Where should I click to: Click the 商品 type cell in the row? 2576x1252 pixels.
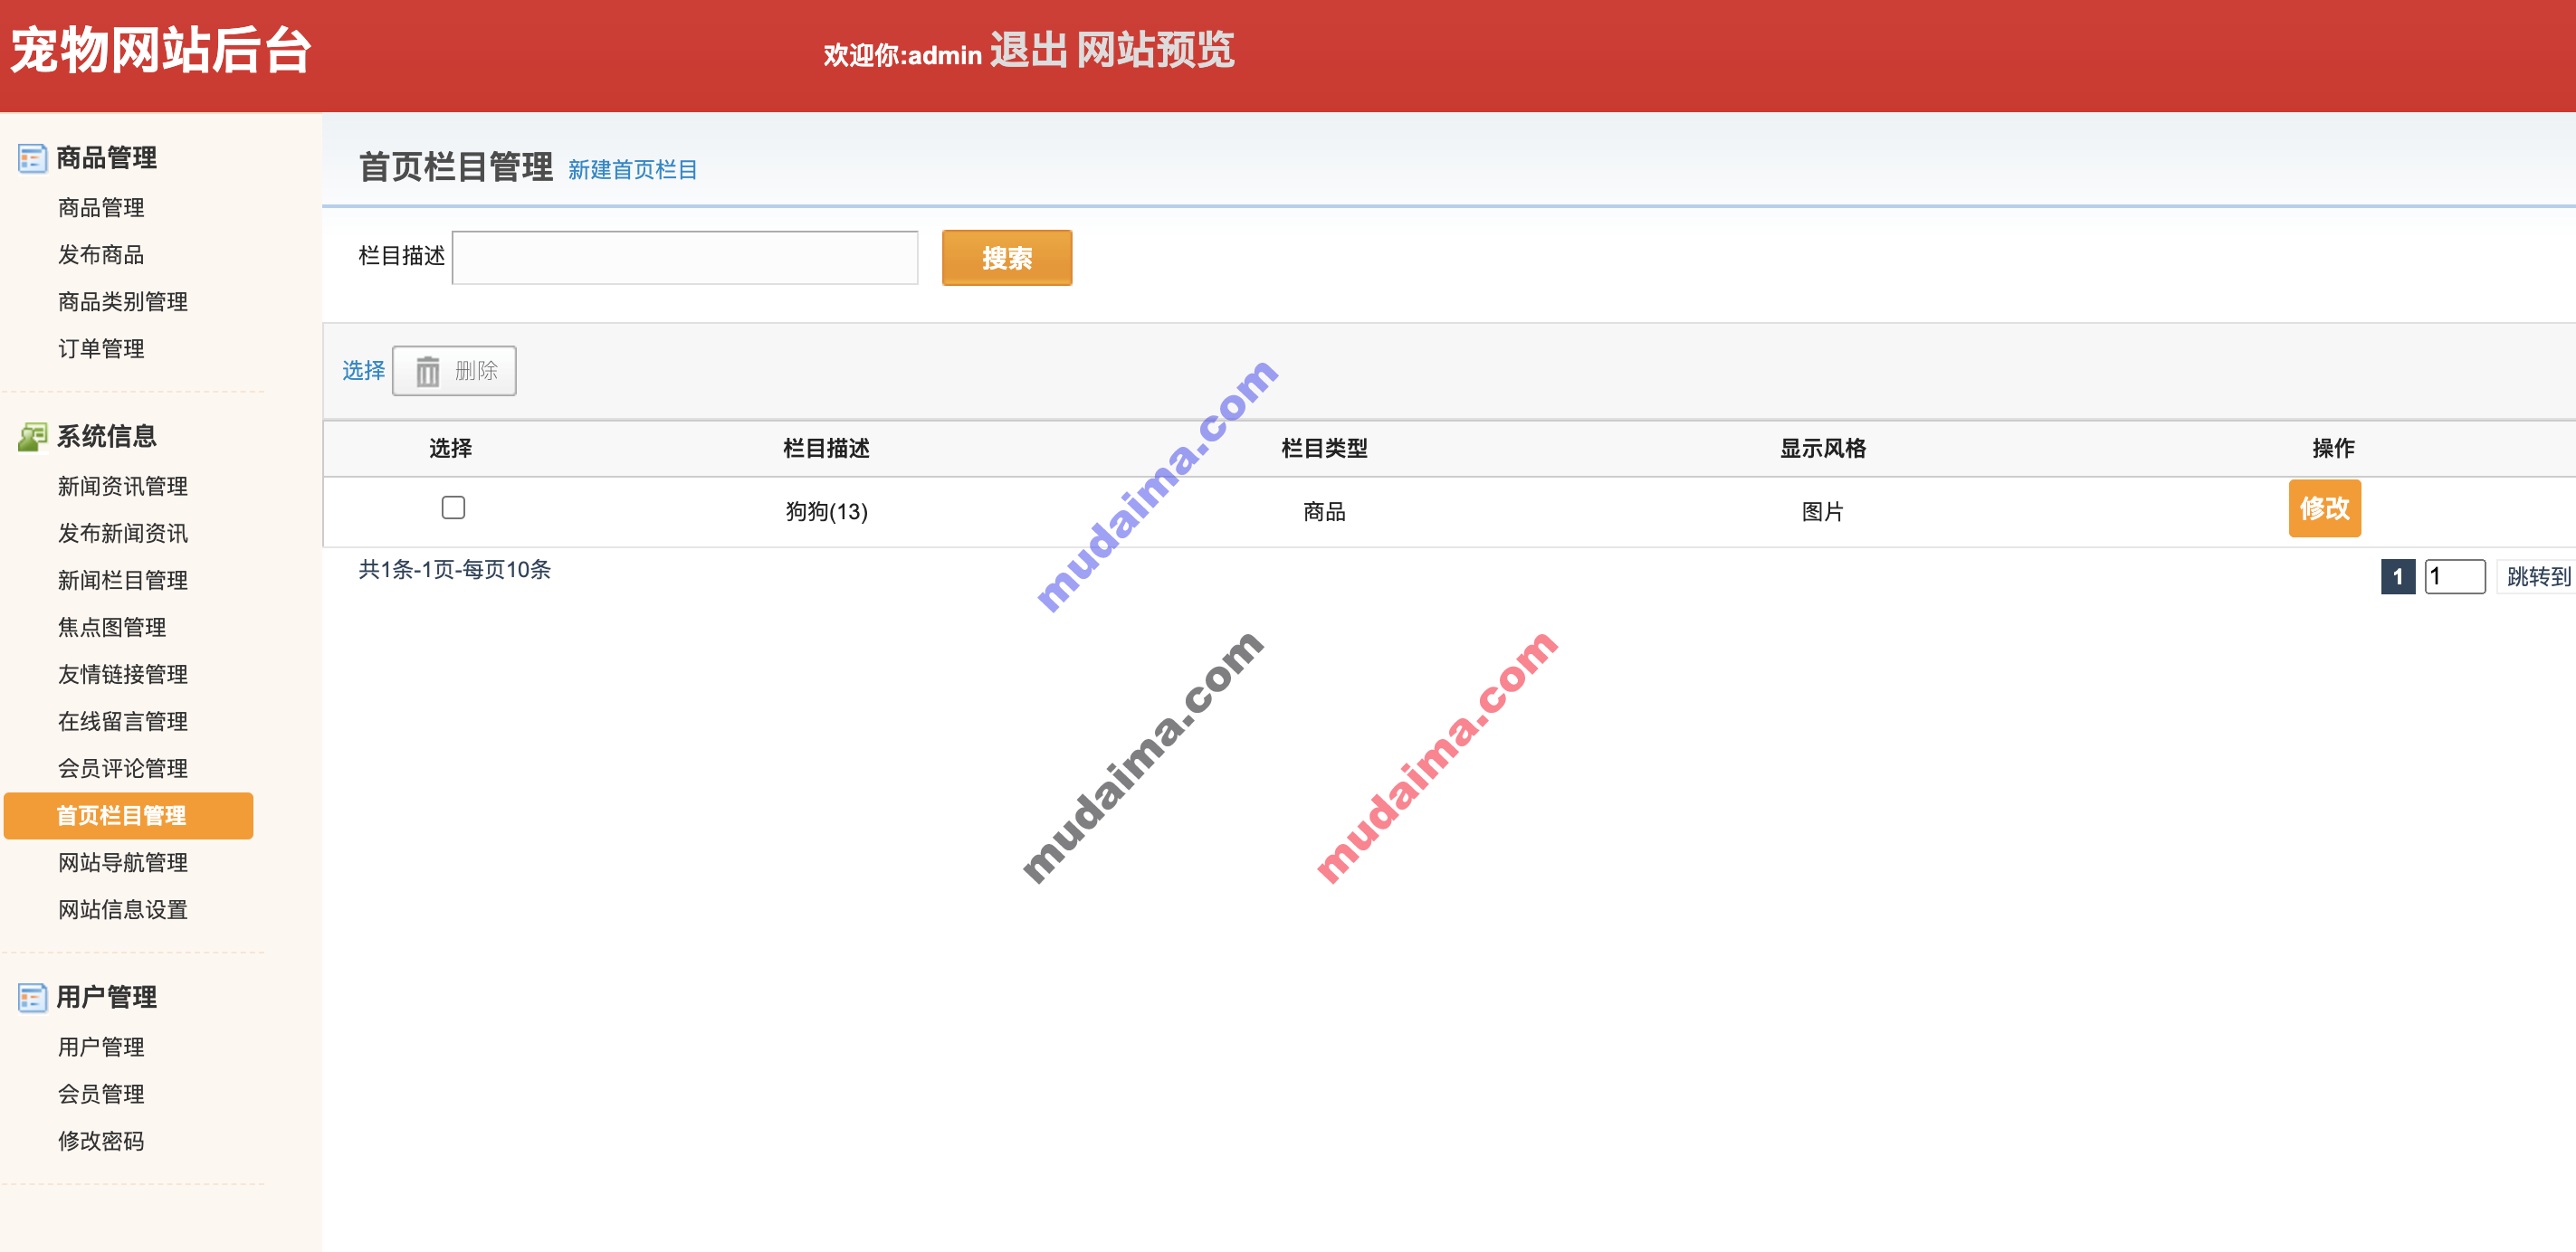pyautogui.click(x=1324, y=512)
